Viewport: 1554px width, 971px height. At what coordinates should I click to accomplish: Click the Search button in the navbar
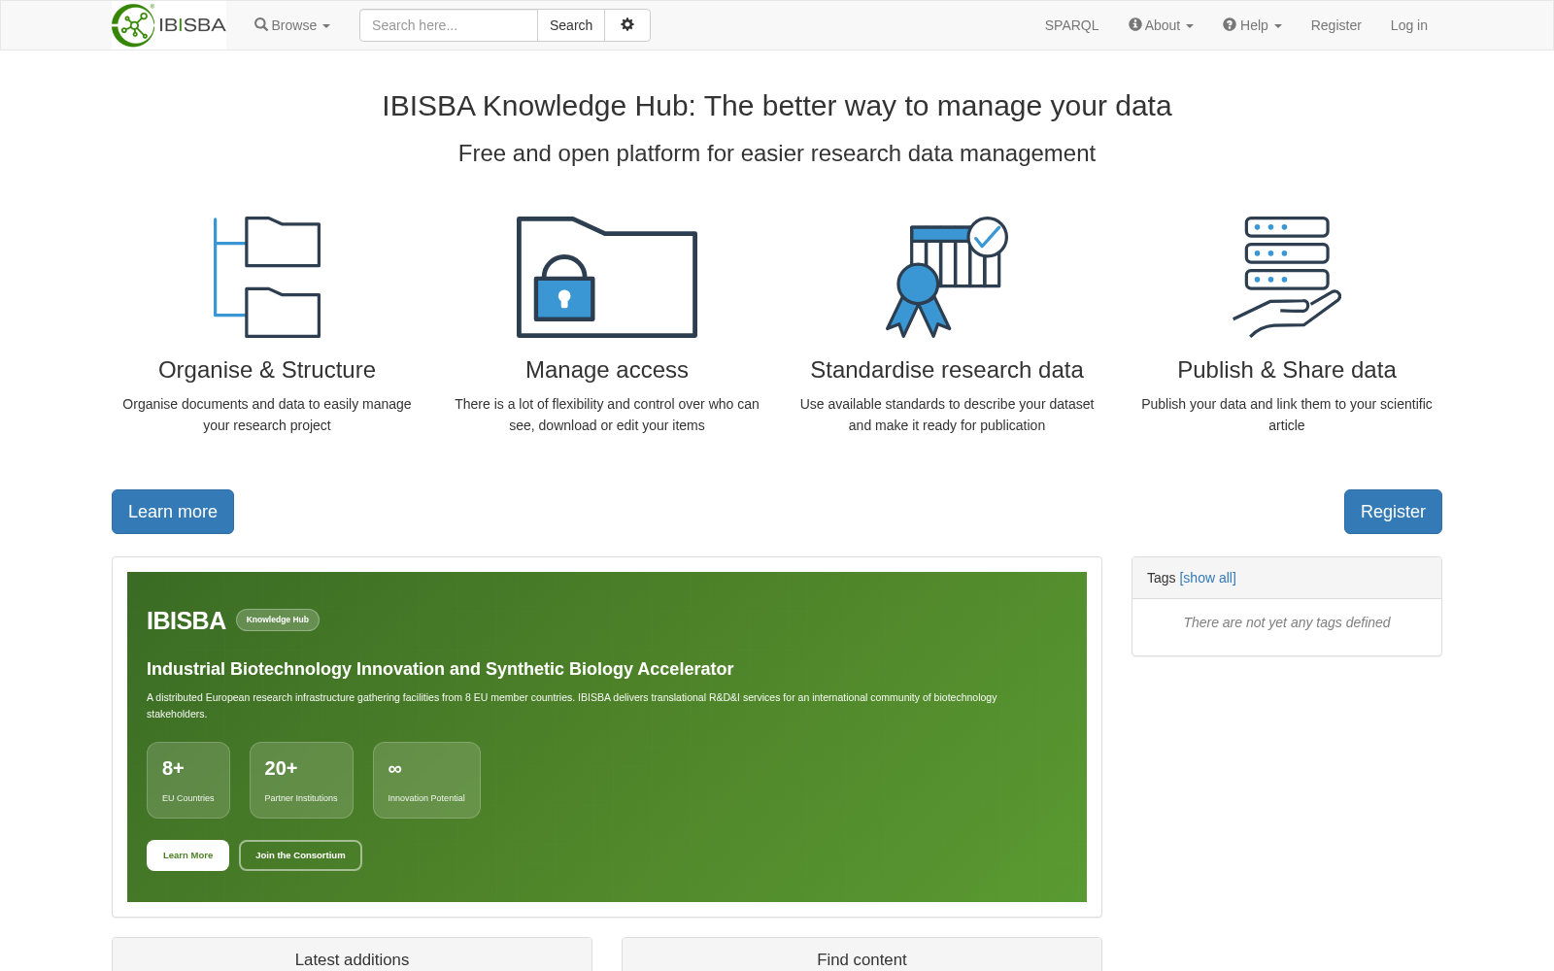[x=571, y=25]
